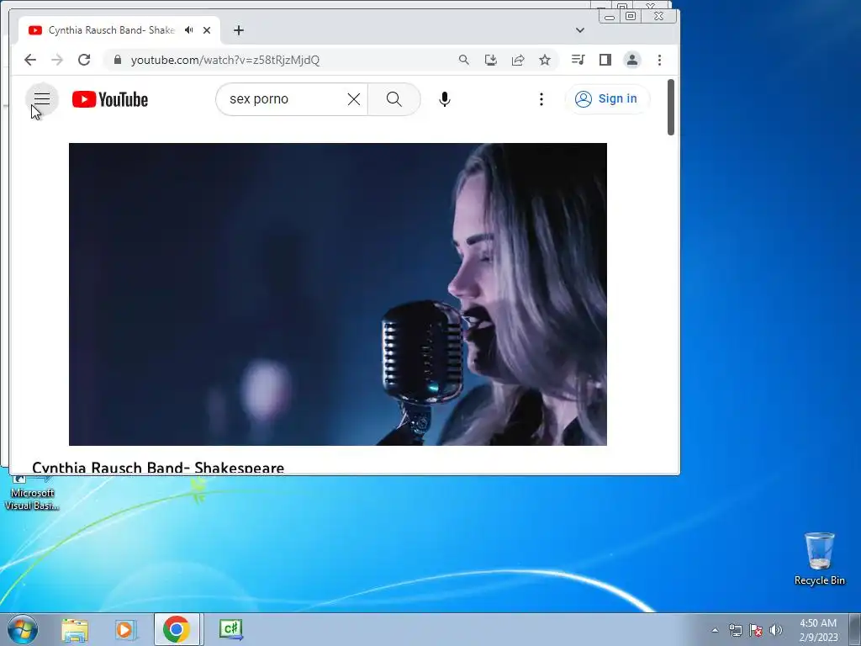Bookmark this tab with the star
861x646 pixels.
pyautogui.click(x=545, y=60)
